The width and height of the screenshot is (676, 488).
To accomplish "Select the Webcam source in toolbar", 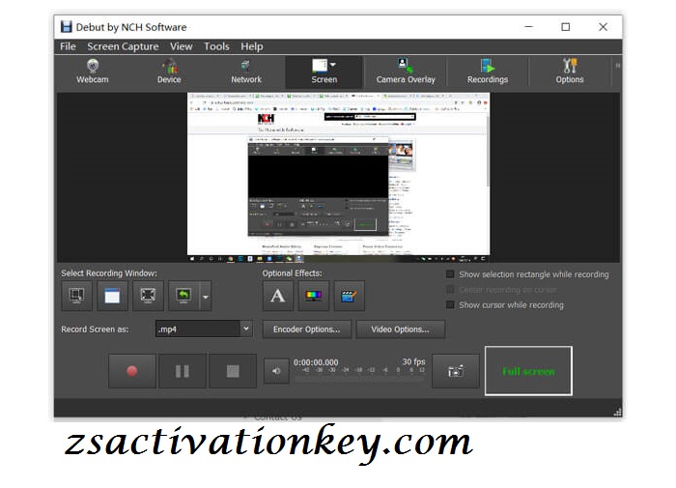I will click(x=93, y=72).
